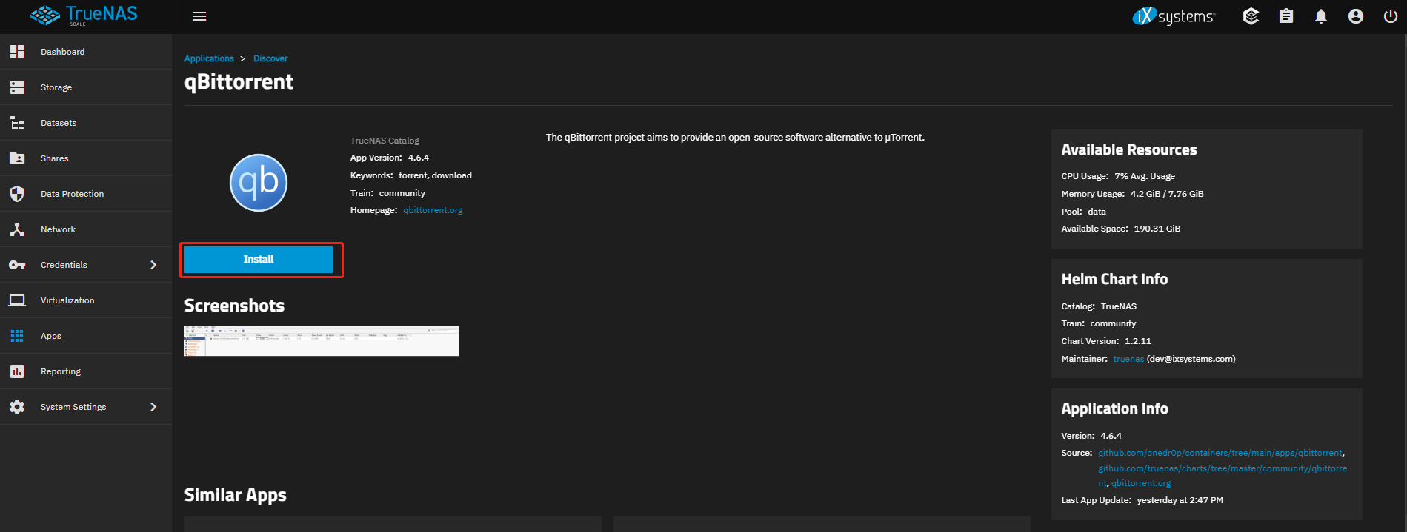The height and width of the screenshot is (532, 1407).
Task: Open the Jobs clipboard icon
Action: pyautogui.click(x=1286, y=16)
